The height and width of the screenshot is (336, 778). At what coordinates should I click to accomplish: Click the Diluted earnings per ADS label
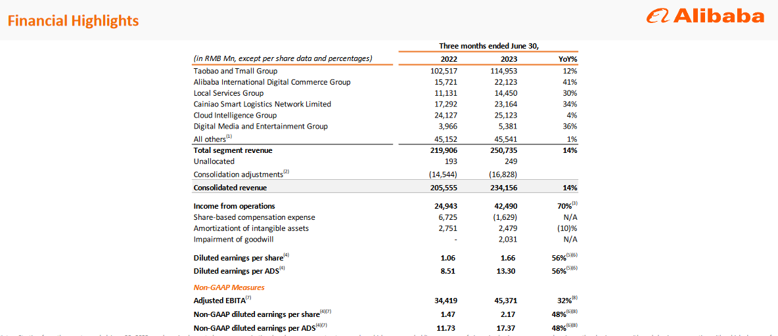(x=240, y=270)
